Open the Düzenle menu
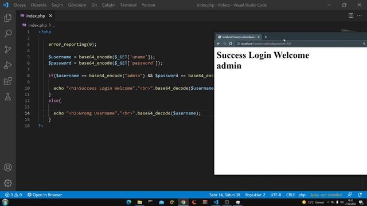Viewport: 367px width, 206px height. point(38,5)
